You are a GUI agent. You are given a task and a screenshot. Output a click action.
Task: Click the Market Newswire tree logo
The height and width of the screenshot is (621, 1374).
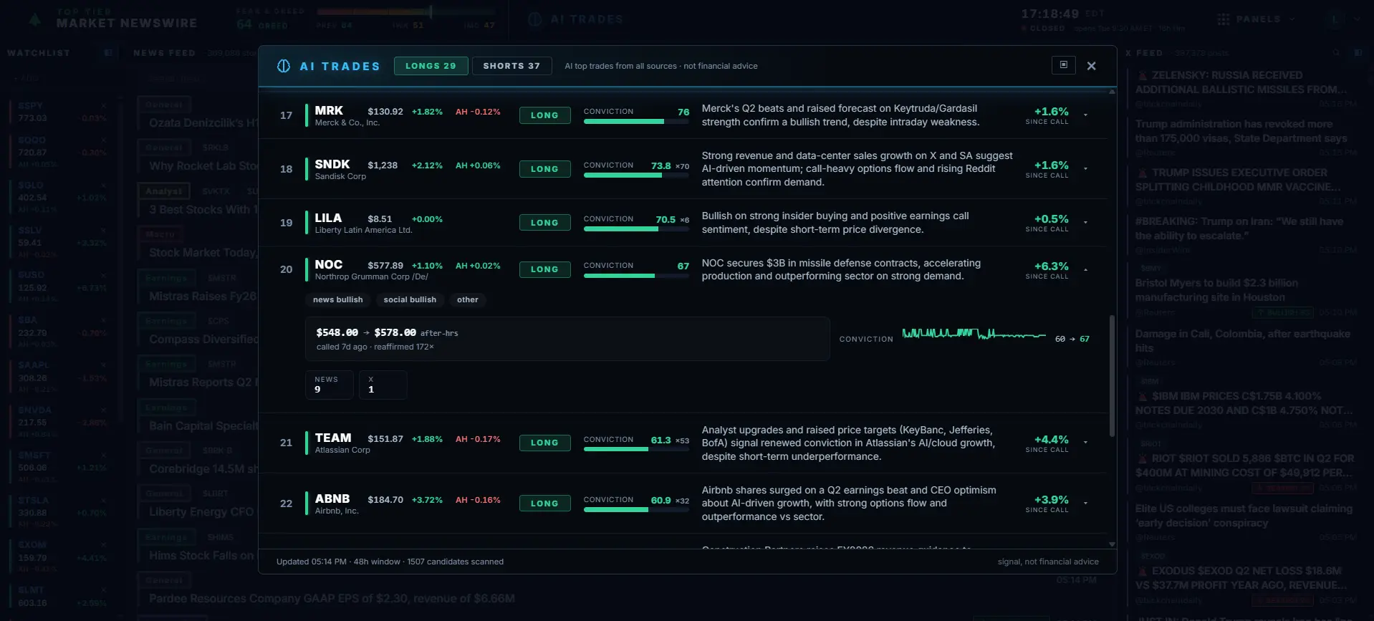[34, 19]
